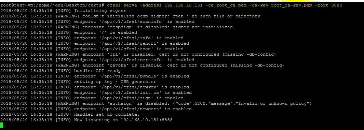Image resolution: width=364 pixels, height=130 pixels.
Task: Click 'setting up key / CSR generator' line
Action: coord(115,82)
